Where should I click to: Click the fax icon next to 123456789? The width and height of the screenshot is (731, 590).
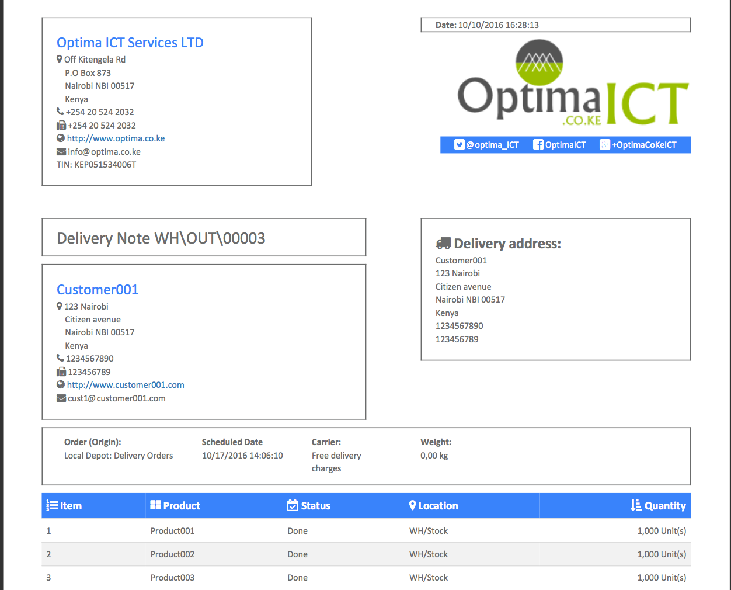[61, 372]
